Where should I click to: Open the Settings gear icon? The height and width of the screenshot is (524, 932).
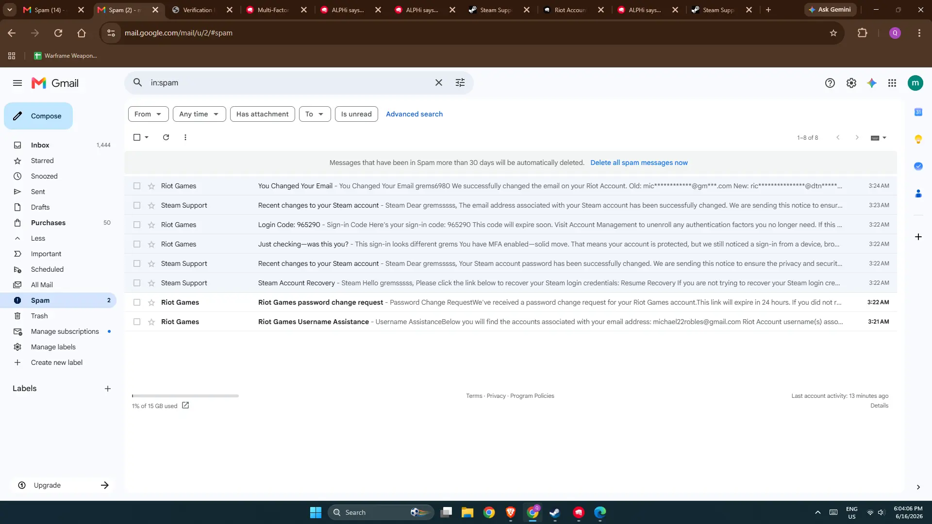point(851,83)
